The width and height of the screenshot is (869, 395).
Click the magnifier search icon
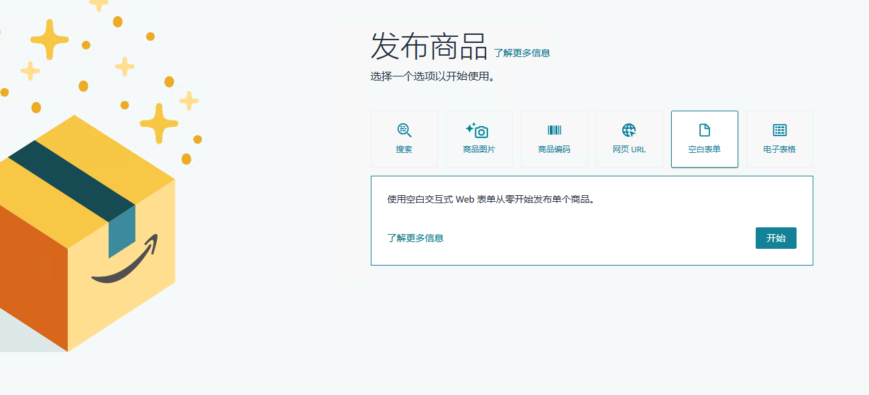404,130
